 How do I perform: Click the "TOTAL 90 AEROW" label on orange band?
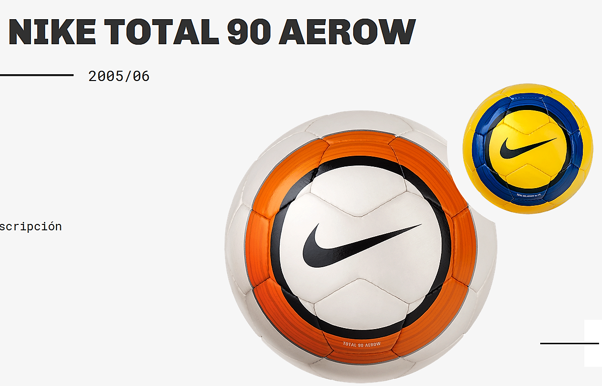point(362,344)
